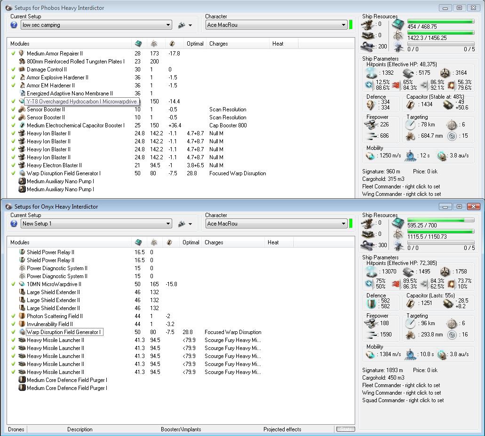Click the 10MN MicroWarpdrive II module icon
The height and width of the screenshot is (436, 485).
[x=22, y=284]
